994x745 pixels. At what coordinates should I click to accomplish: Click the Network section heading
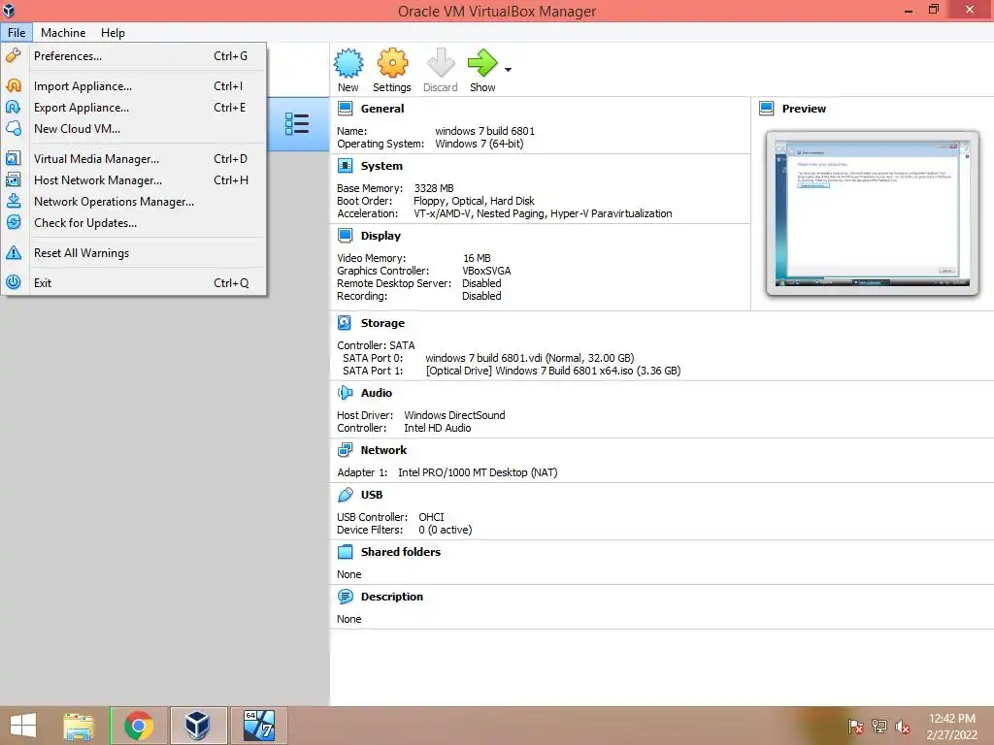383,450
